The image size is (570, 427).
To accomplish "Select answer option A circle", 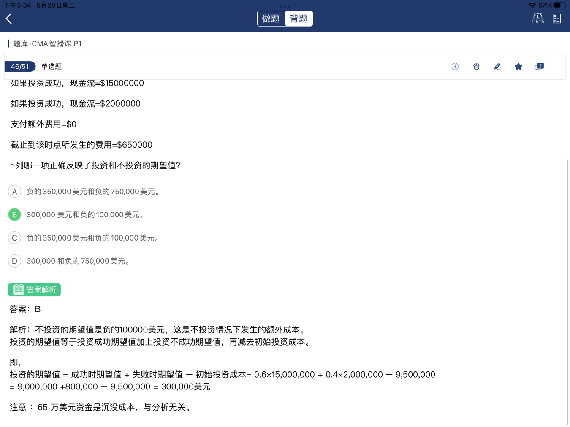I will point(15,192).
